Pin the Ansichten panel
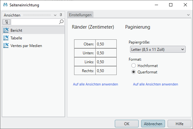This screenshot has width=193, height=129. (x=61, y=15)
